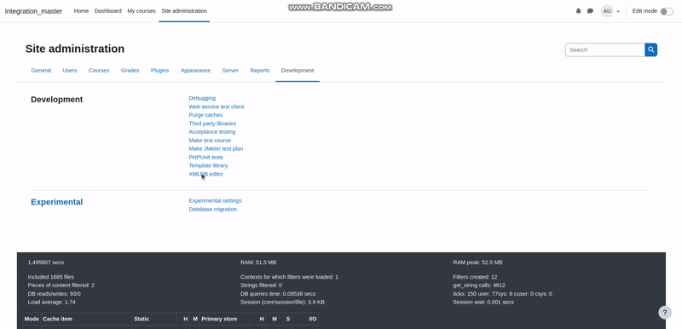Image resolution: width=682 pixels, height=329 pixels.
Task: Open Web service test client link
Action: tap(217, 107)
